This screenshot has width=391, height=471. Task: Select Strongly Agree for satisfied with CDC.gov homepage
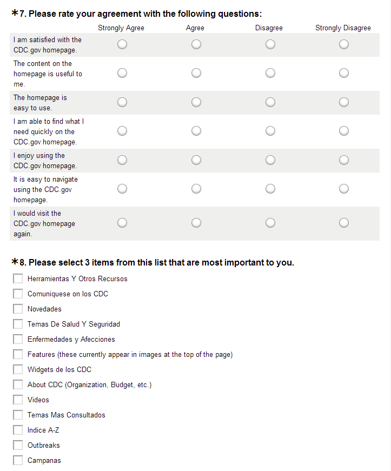(x=122, y=45)
